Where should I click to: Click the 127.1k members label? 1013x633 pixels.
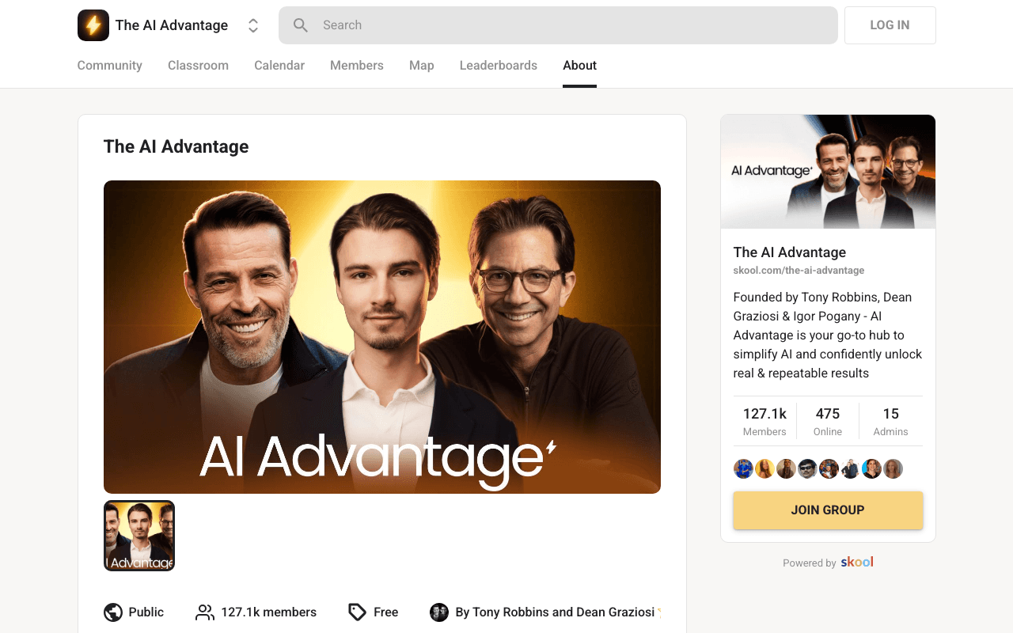(269, 612)
